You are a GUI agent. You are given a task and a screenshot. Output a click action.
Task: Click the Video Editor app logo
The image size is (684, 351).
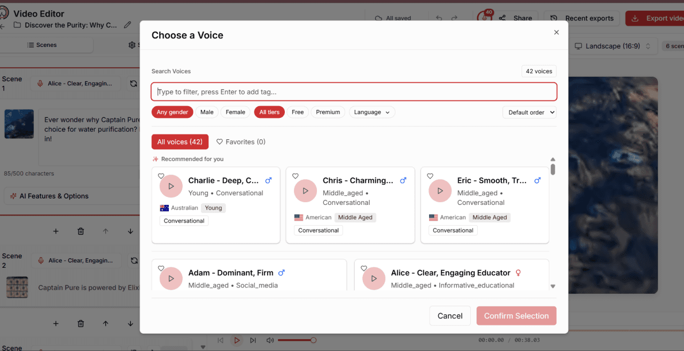[x=4, y=12]
